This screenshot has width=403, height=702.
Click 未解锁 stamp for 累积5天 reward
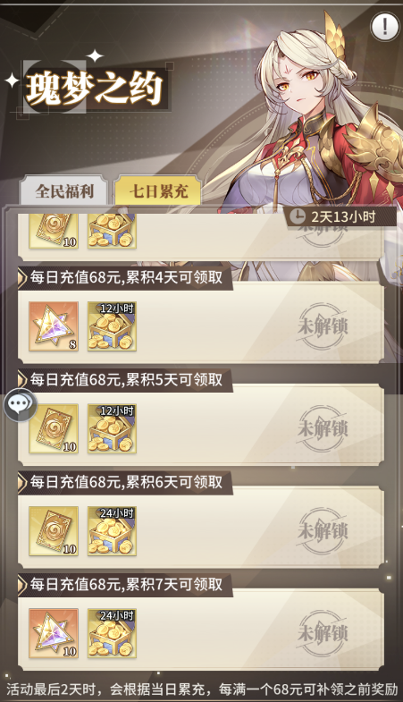323,428
